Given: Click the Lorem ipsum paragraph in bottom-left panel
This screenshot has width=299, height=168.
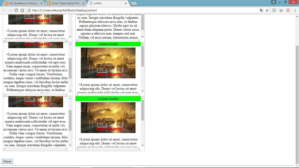Looking at the screenshot, I should pyautogui.click(x=36, y=129).
